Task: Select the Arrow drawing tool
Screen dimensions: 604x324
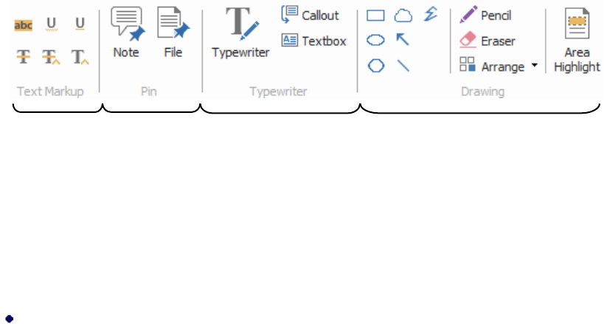Action: coord(403,40)
